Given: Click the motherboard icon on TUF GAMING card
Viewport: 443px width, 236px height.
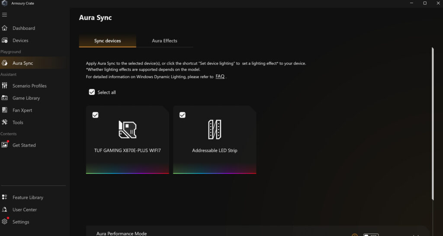Looking at the screenshot, I should pyautogui.click(x=128, y=130).
